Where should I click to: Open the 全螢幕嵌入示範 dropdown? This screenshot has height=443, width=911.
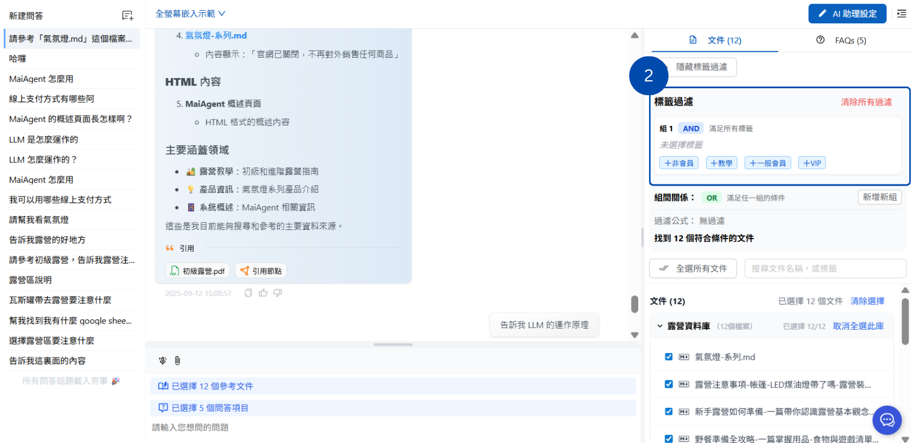coord(190,14)
